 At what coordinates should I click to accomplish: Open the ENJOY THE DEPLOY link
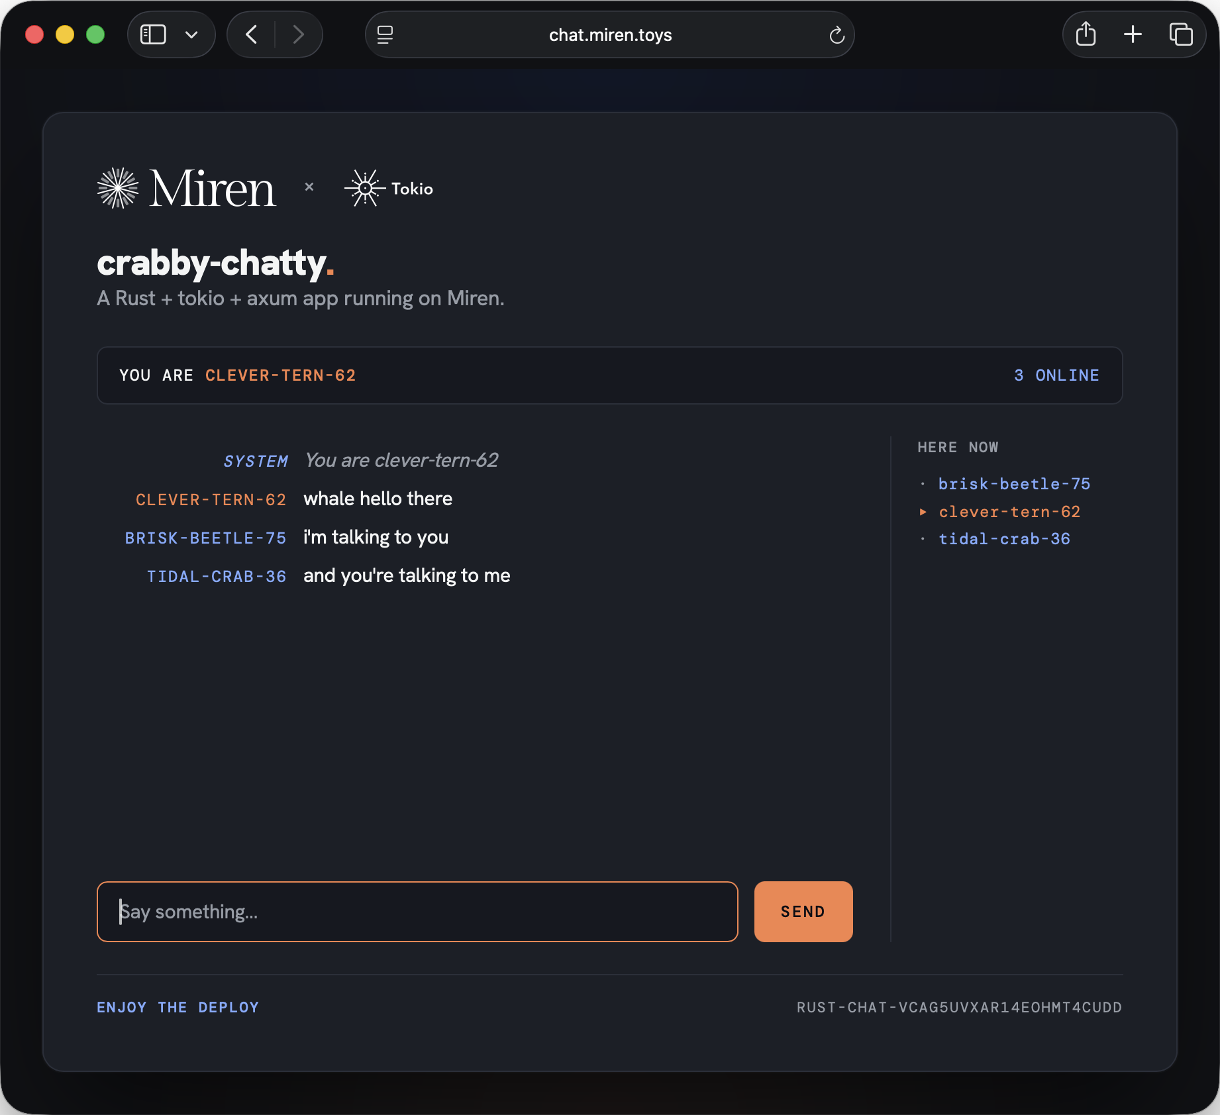(x=178, y=1007)
